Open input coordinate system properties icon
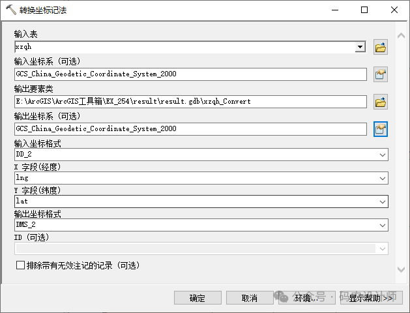 tap(381, 74)
